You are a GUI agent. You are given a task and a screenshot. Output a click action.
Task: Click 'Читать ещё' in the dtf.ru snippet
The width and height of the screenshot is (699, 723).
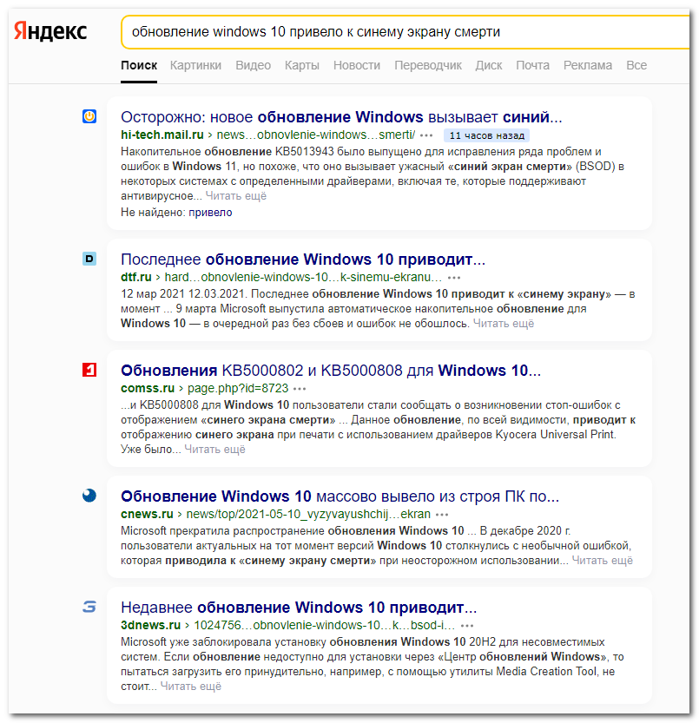(504, 324)
